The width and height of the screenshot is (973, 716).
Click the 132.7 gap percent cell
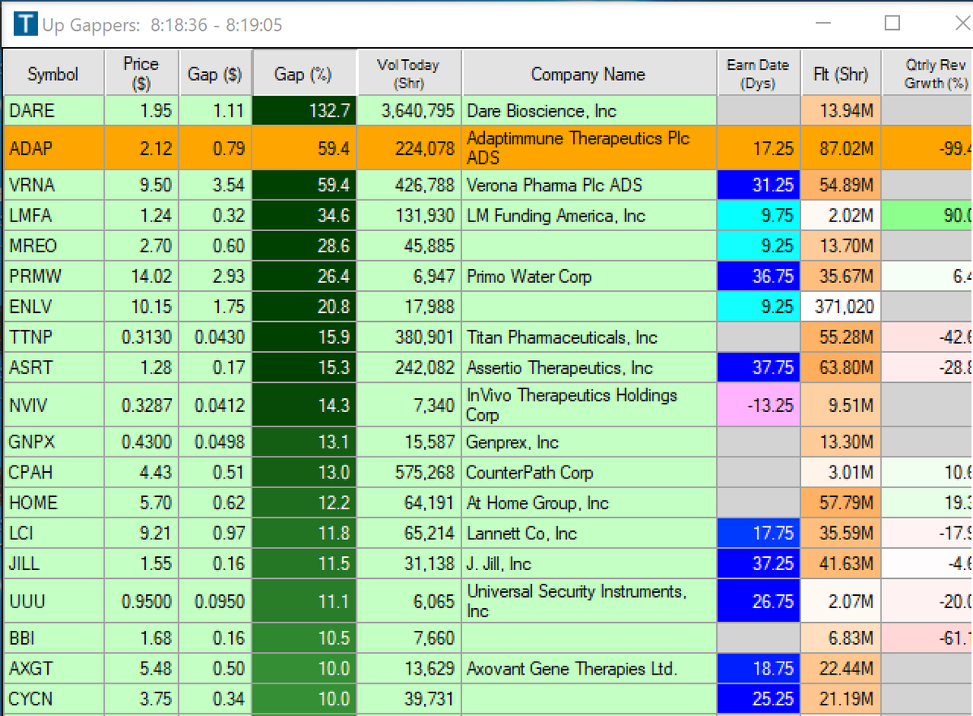click(x=305, y=110)
